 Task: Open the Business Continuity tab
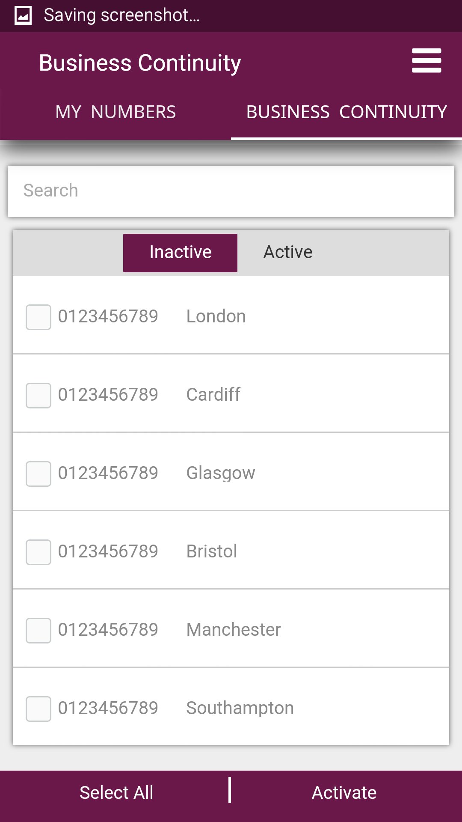(346, 112)
